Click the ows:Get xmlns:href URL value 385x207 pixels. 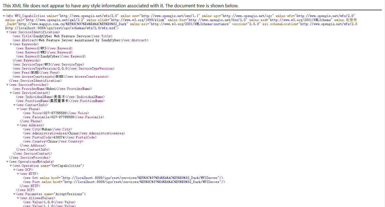140,178
